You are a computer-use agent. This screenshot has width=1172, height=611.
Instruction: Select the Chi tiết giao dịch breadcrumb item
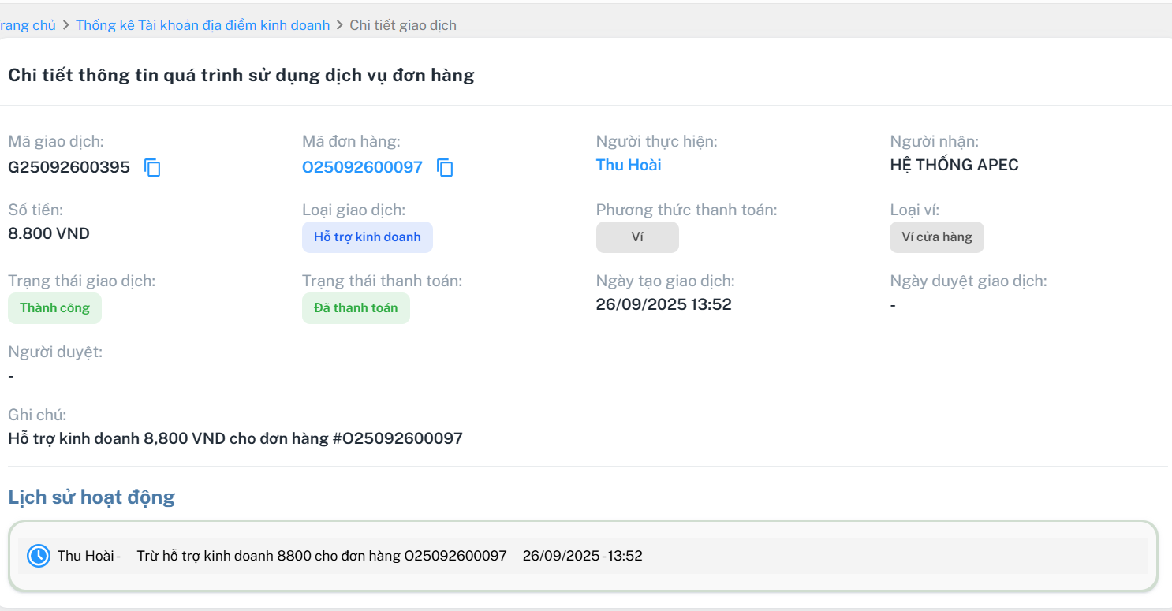(402, 25)
